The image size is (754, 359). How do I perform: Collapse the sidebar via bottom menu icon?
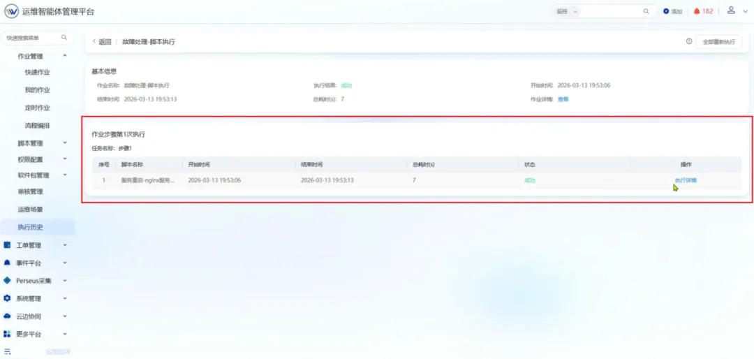click(x=7, y=352)
